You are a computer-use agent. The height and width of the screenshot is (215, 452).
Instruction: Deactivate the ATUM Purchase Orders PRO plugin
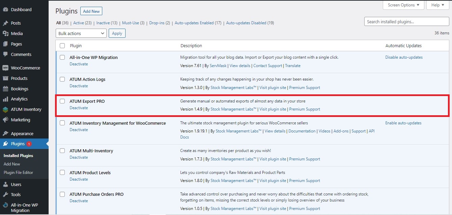coord(79,201)
